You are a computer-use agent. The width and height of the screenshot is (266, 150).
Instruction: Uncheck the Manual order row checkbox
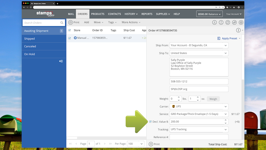click(69, 38)
